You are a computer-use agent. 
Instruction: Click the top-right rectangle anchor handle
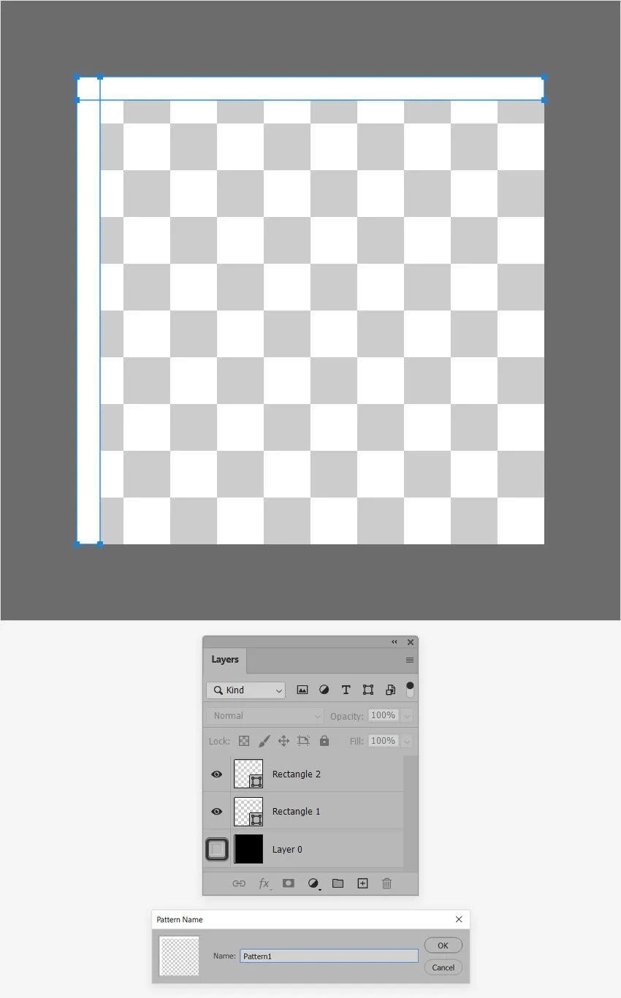544,77
